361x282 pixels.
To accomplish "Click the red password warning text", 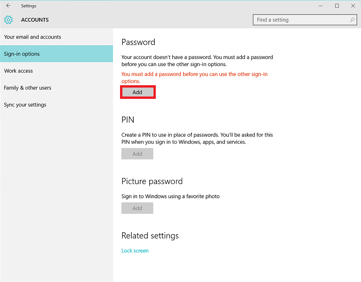I will [194, 78].
